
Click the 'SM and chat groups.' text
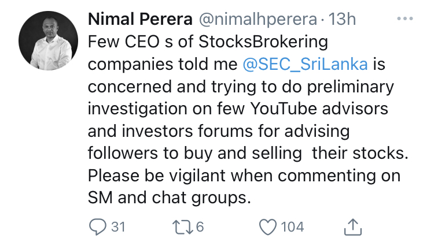click(170, 198)
